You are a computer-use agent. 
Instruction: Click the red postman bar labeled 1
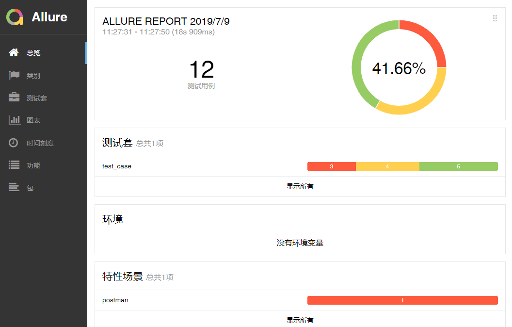(x=402, y=300)
